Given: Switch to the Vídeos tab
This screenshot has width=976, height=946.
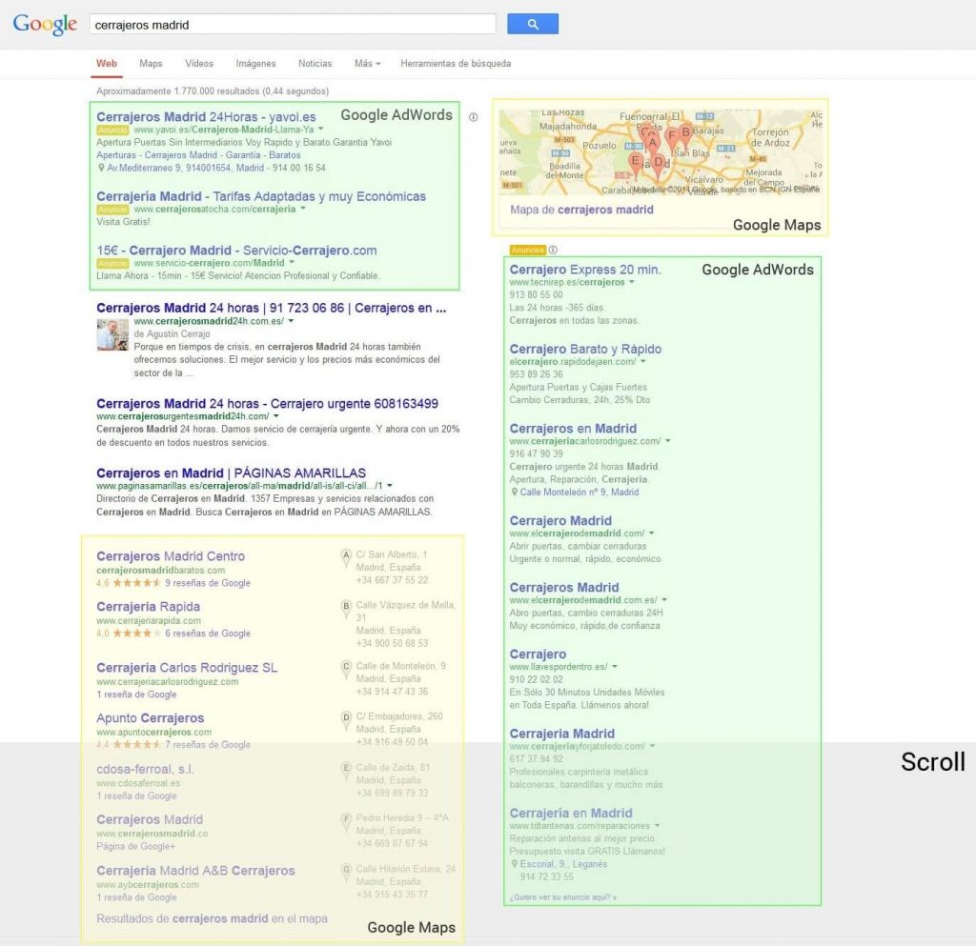Looking at the screenshot, I should 199,64.
